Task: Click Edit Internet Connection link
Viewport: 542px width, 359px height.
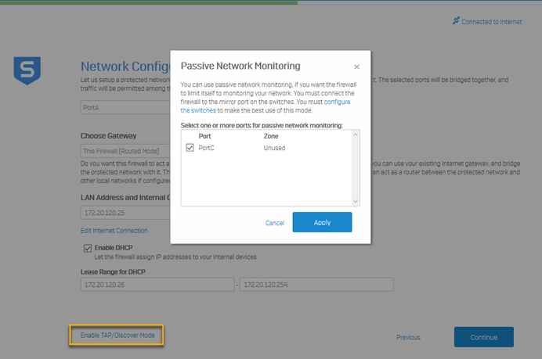Action: point(114,231)
